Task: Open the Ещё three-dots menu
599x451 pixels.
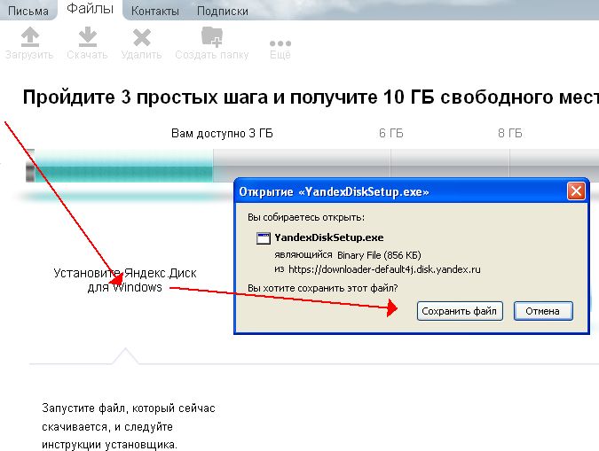Action: click(280, 43)
